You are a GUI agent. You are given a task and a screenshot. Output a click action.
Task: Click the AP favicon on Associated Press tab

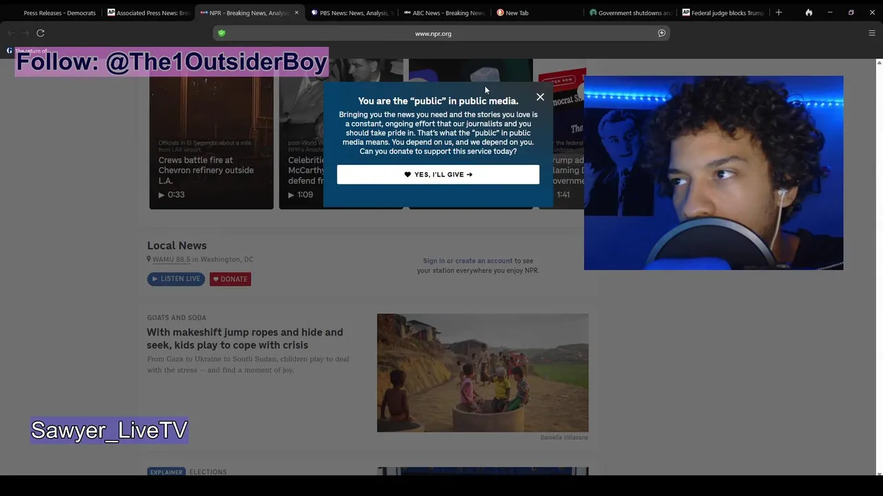tap(111, 12)
